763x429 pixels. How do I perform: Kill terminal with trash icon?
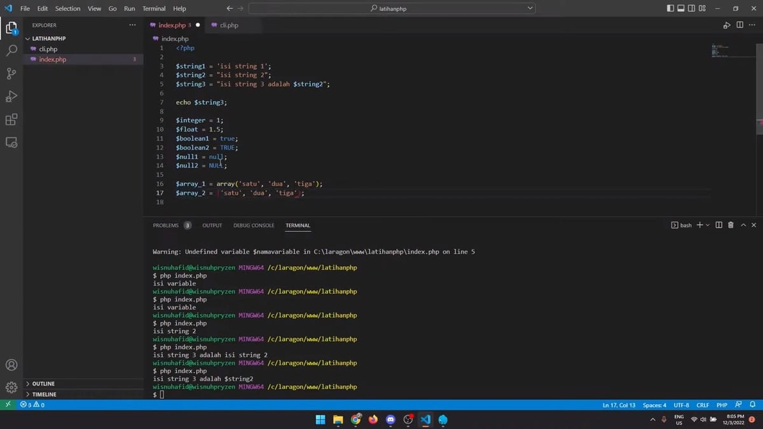(731, 225)
